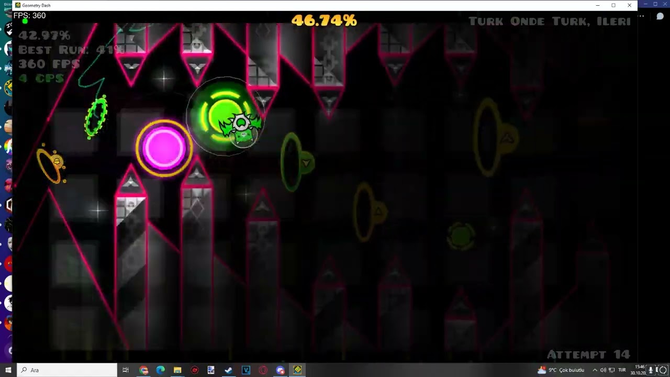The width and height of the screenshot is (670, 377).
Task: Open Discord from the taskbar
Action: pos(280,370)
